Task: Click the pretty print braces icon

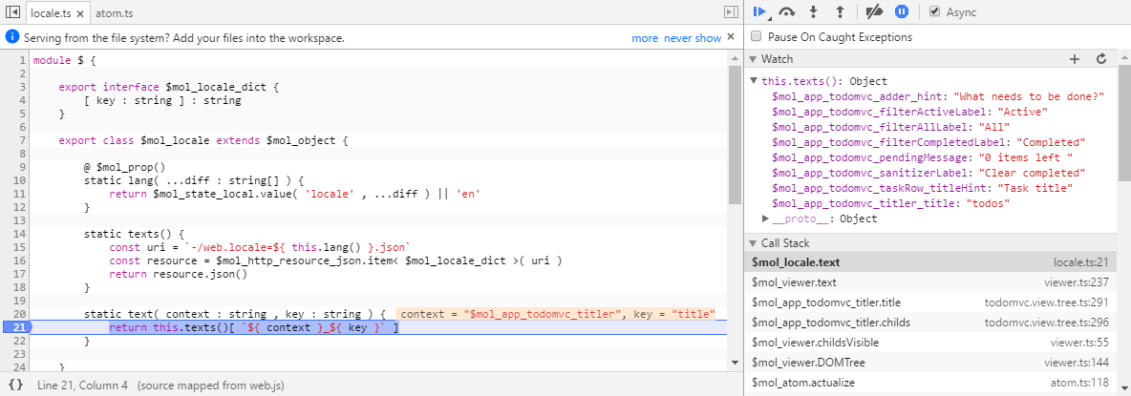Action: click(x=16, y=386)
